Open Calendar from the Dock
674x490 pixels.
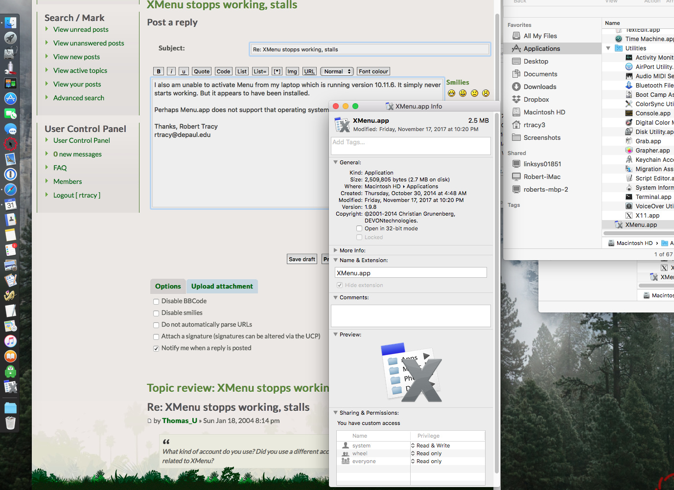(x=10, y=204)
